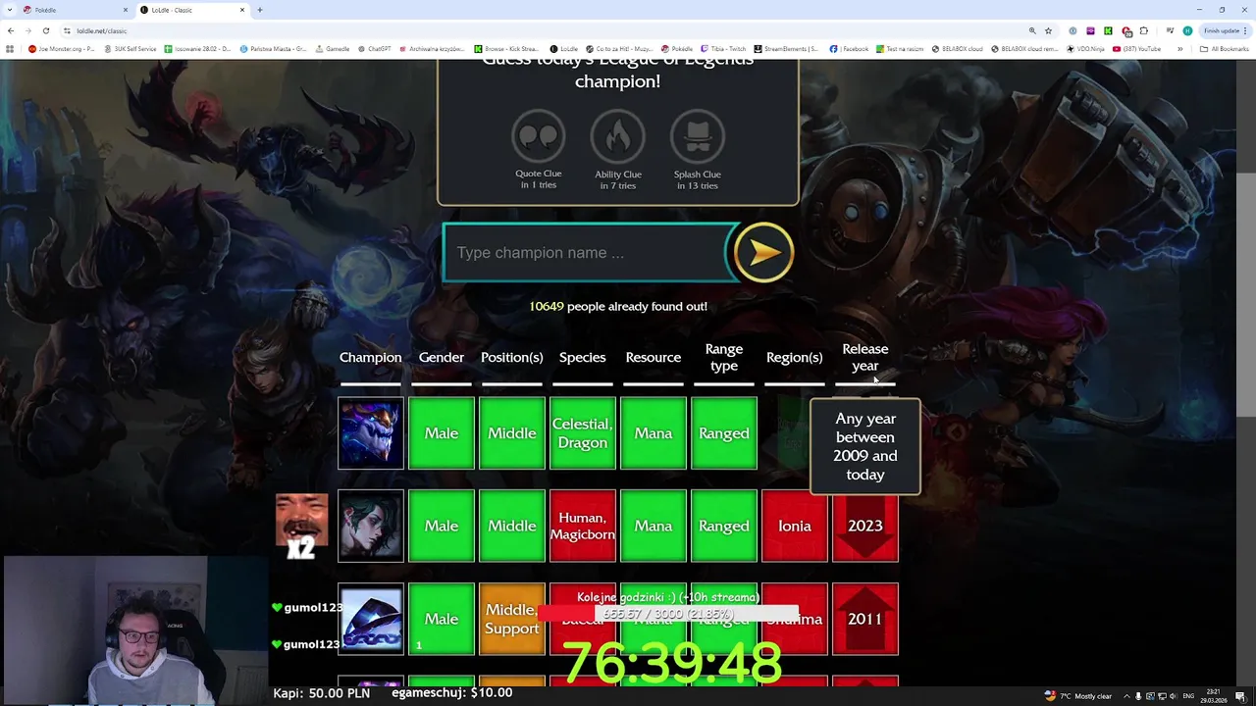Reload the current page
The image size is (1256, 706).
(x=45, y=30)
